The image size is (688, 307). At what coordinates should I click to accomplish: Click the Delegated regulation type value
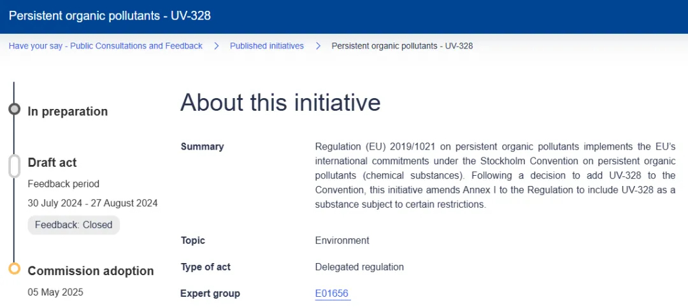359,267
